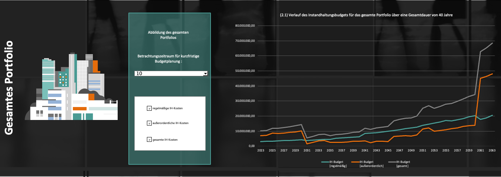Click the 2059 x-axis label

(x=469, y=151)
